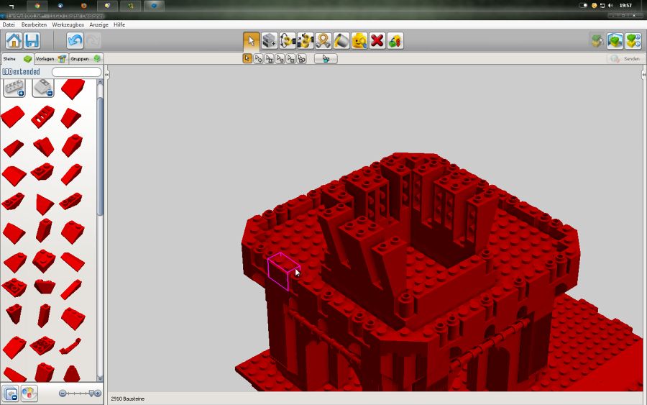Image resolution: width=647 pixels, height=405 pixels.
Task: Choose the Paint bucket tool
Action: 341,40
